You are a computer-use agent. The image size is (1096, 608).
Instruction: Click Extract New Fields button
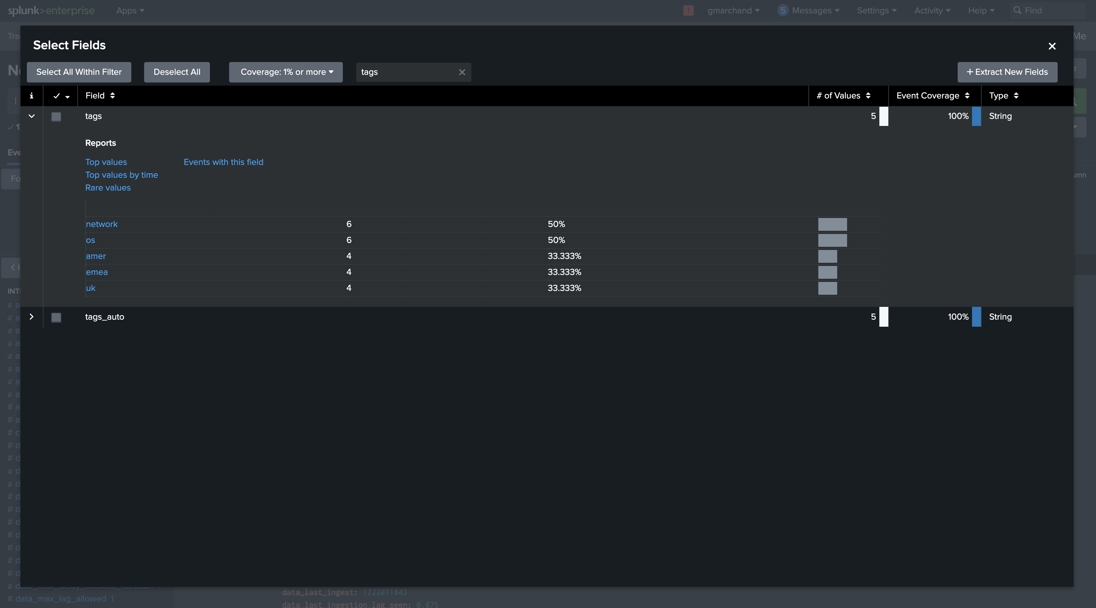[1007, 72]
